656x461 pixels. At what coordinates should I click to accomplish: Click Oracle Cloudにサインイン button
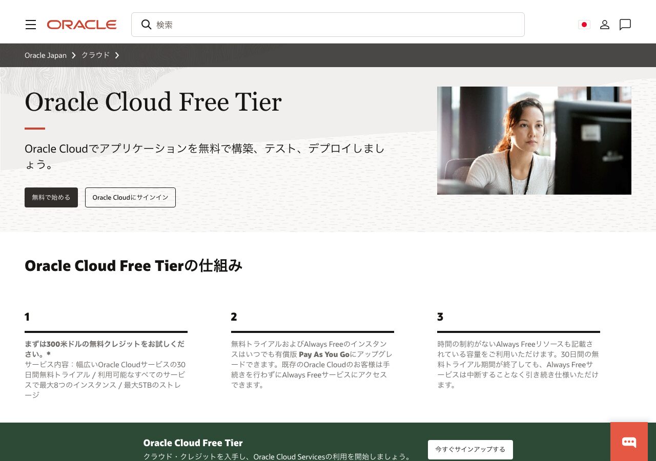point(130,197)
